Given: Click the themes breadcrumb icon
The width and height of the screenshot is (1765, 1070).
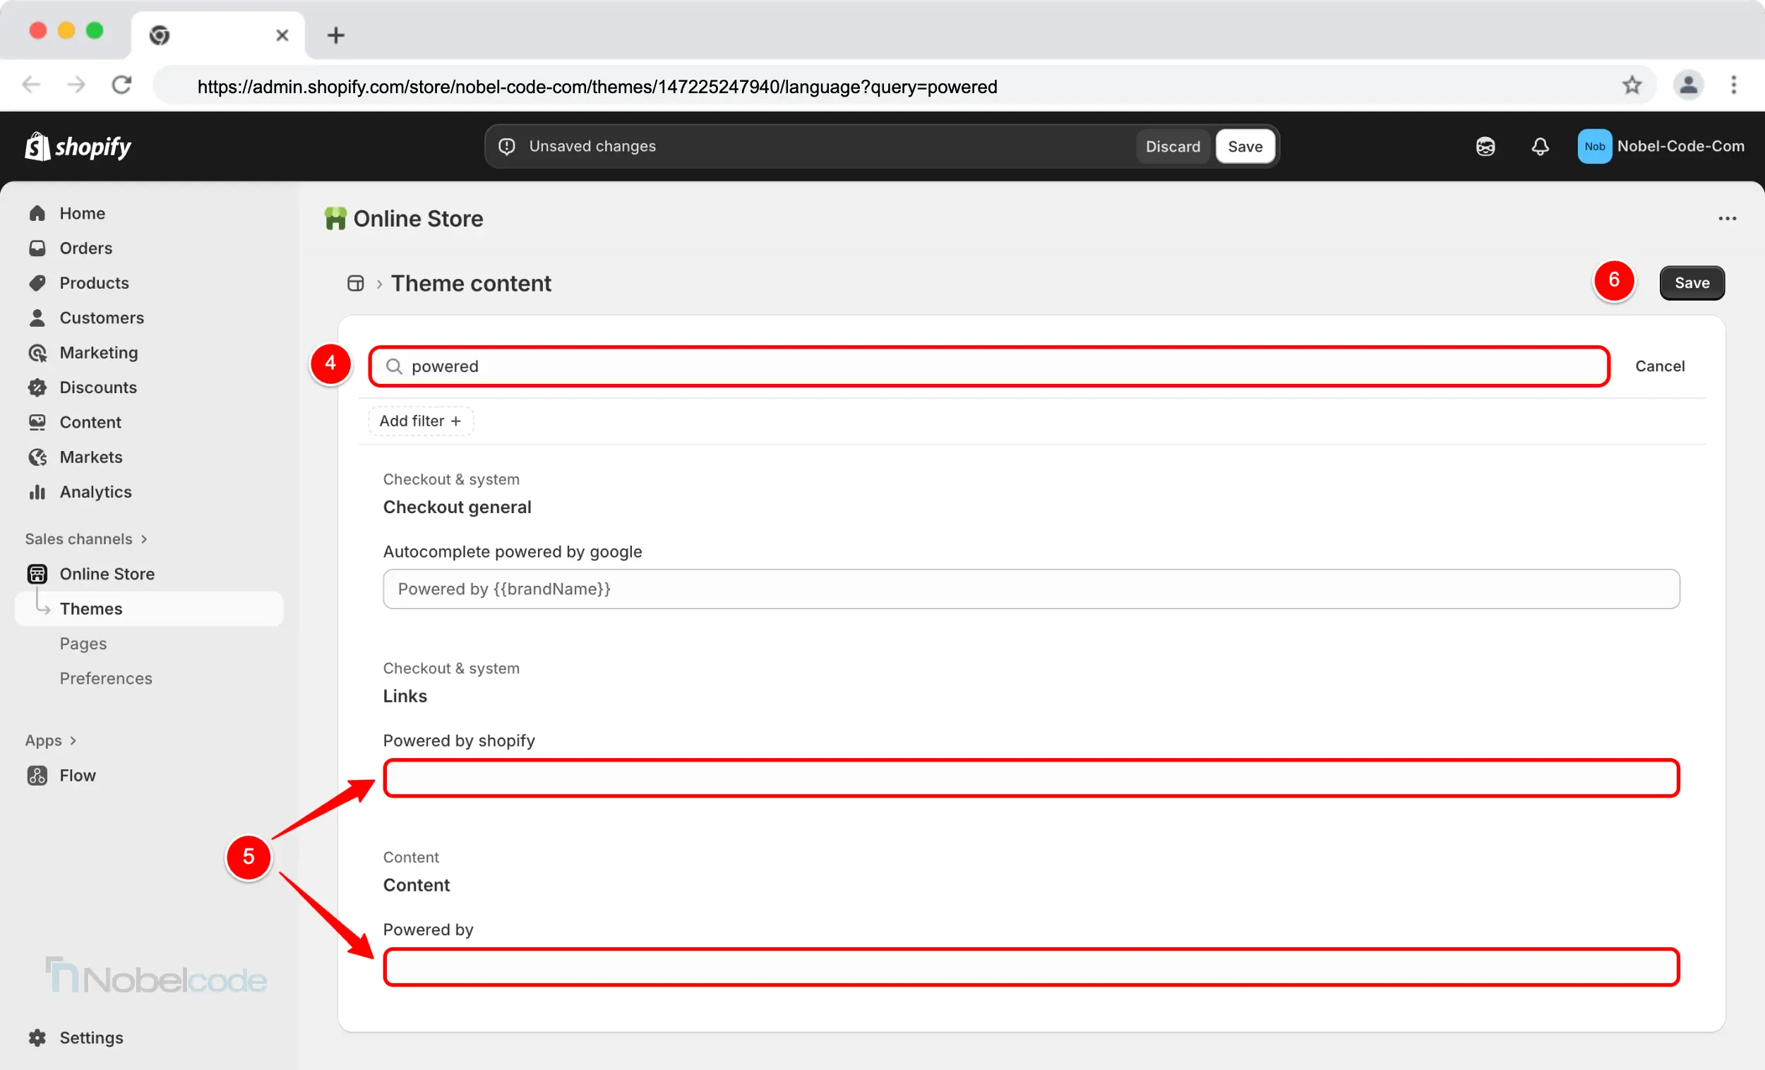Looking at the screenshot, I should (355, 284).
